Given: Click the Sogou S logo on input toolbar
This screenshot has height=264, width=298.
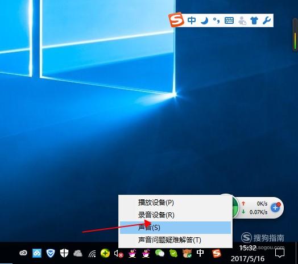Looking at the screenshot, I should click(176, 20).
